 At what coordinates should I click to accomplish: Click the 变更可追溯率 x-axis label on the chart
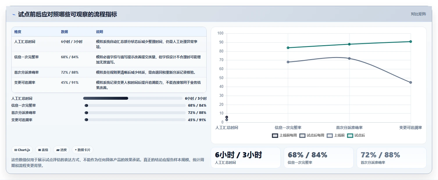point(411,128)
